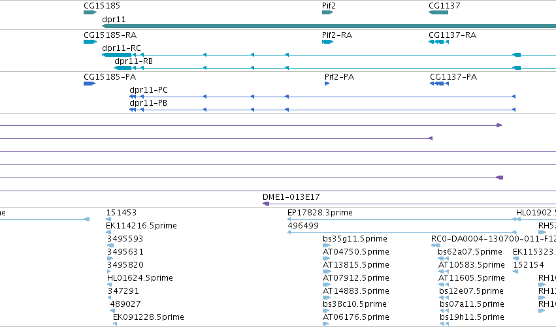Viewport: 556px width, 327px height.
Task: Open the CG1137 gene label
Action: 444,6
